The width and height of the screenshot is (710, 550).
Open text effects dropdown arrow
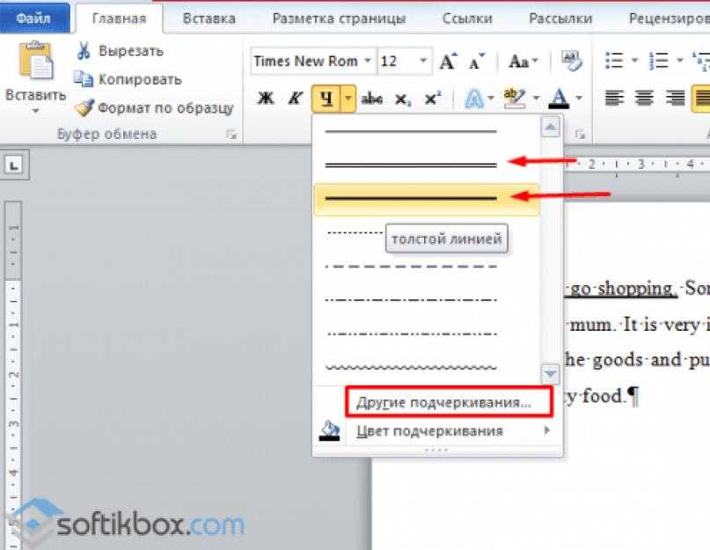click(x=490, y=98)
